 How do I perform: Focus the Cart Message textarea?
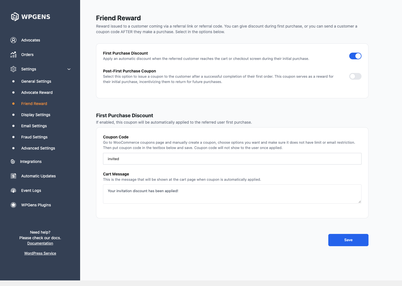pos(232,194)
